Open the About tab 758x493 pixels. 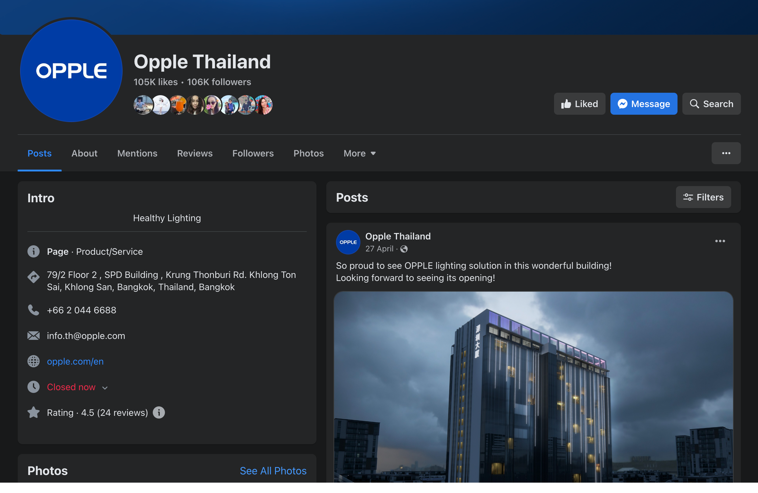[84, 153]
